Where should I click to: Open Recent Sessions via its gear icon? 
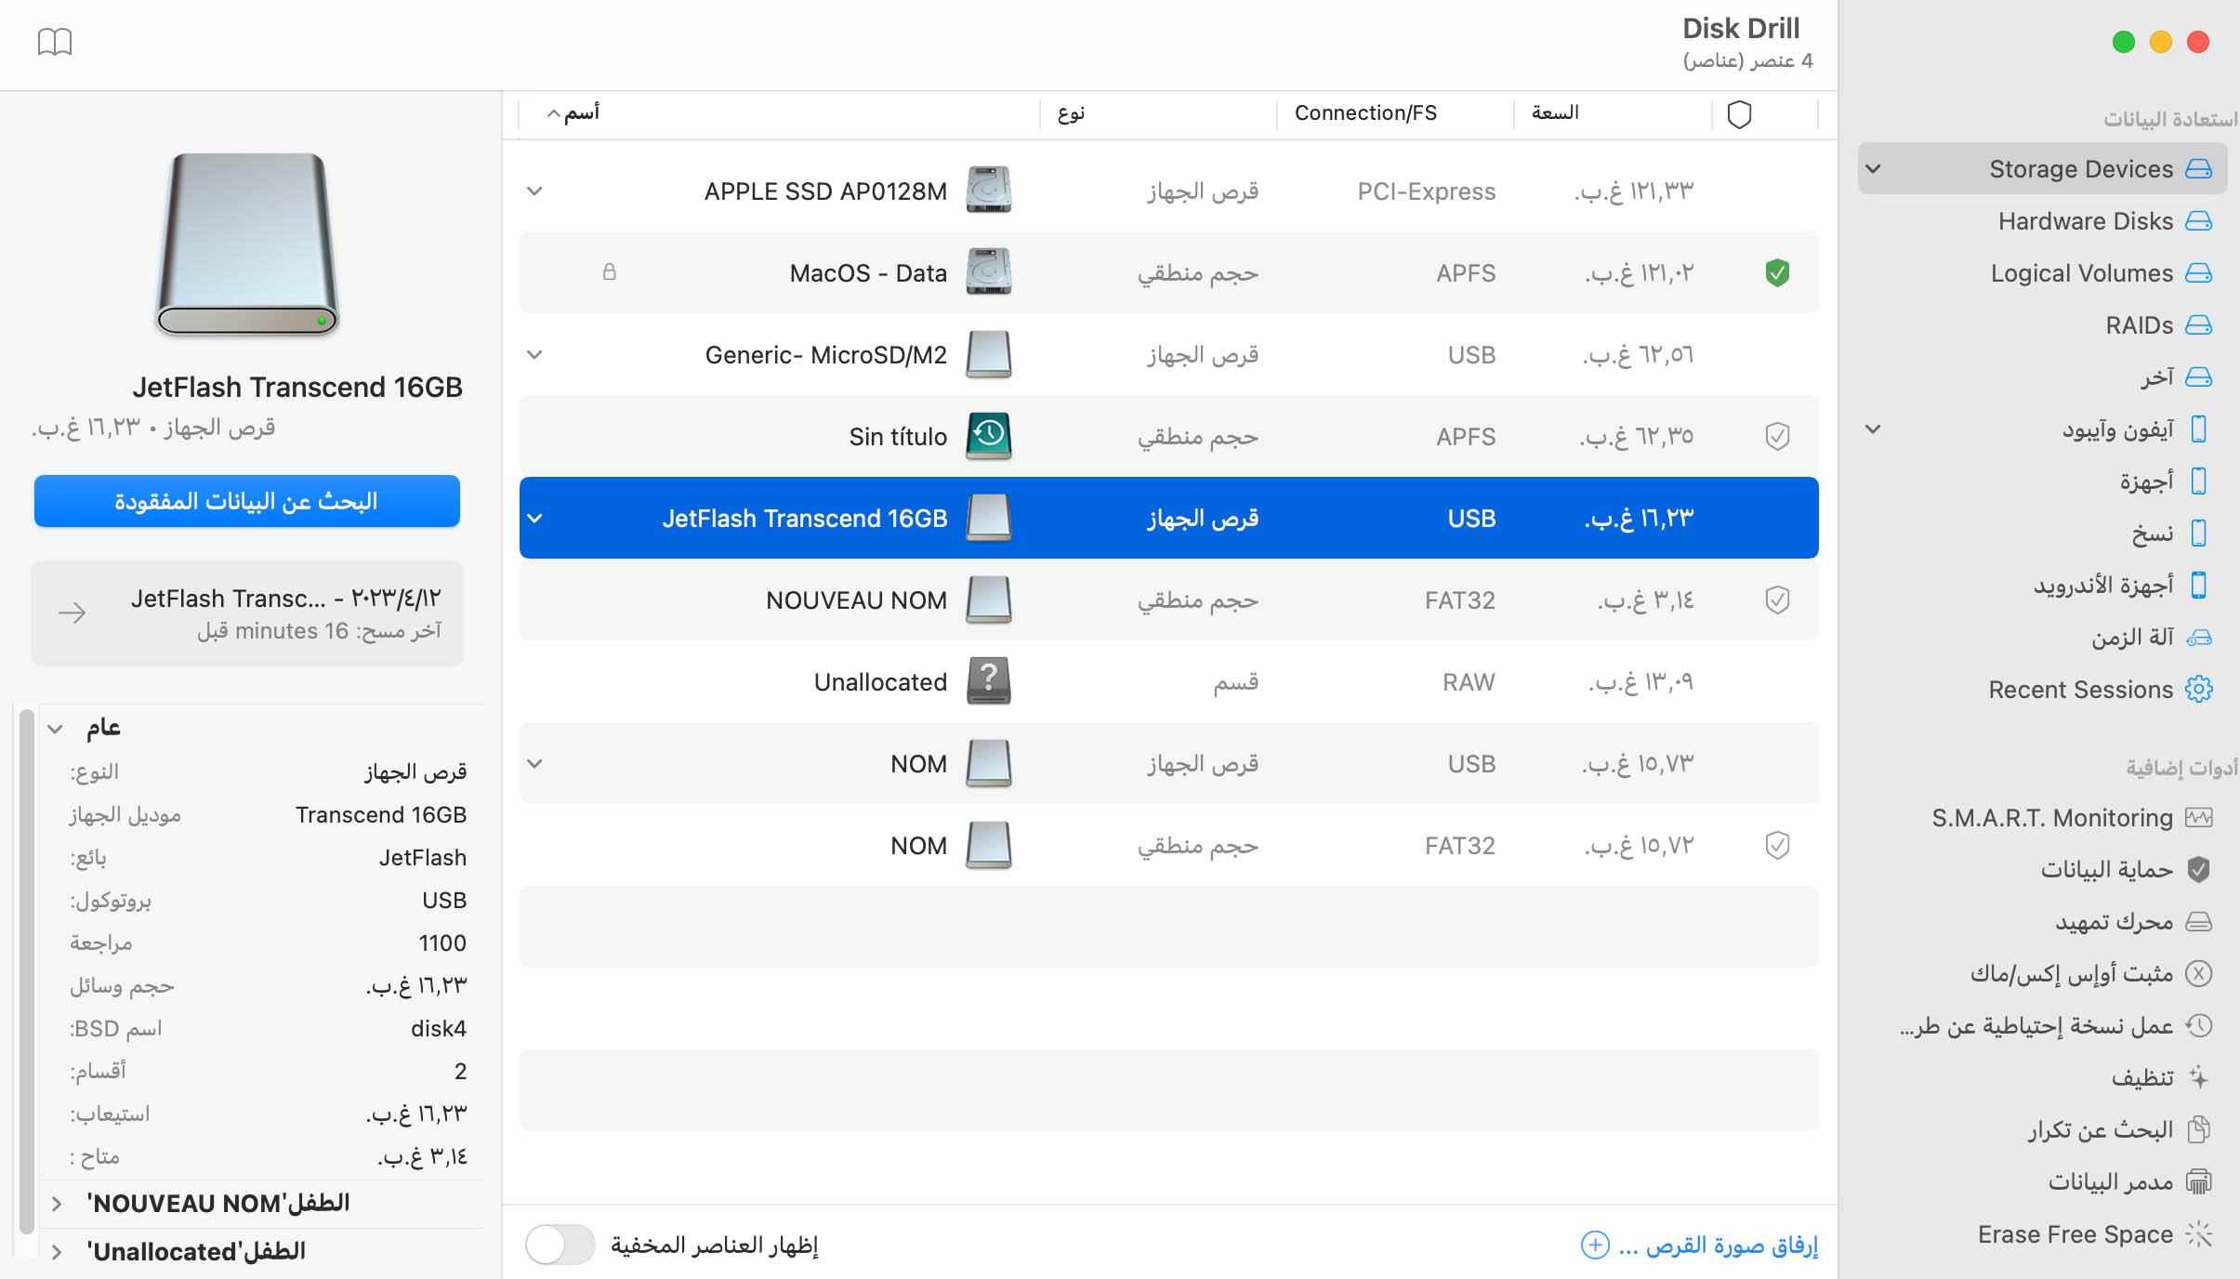coord(2198,689)
